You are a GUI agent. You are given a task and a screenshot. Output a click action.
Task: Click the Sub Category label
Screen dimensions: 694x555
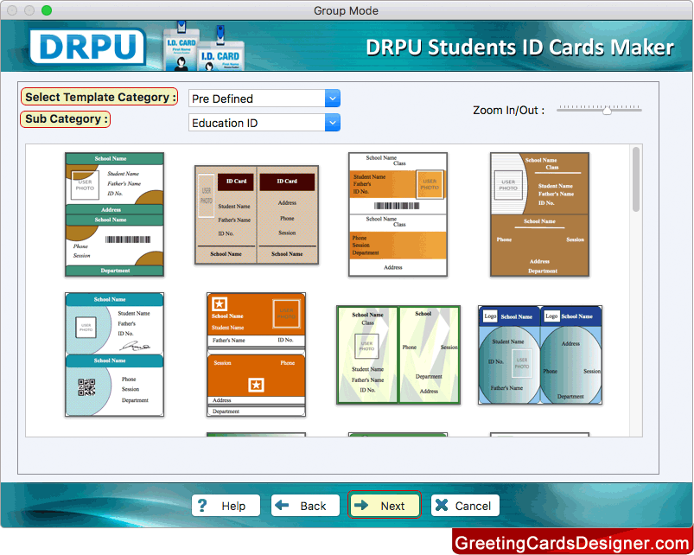tap(66, 119)
